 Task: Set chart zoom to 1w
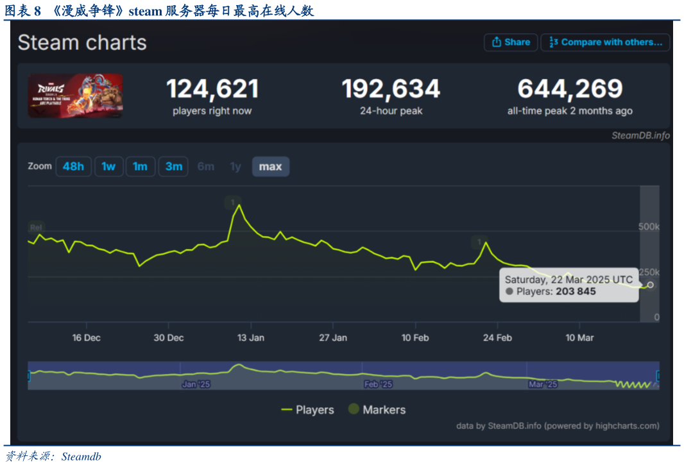pyautogui.click(x=108, y=167)
